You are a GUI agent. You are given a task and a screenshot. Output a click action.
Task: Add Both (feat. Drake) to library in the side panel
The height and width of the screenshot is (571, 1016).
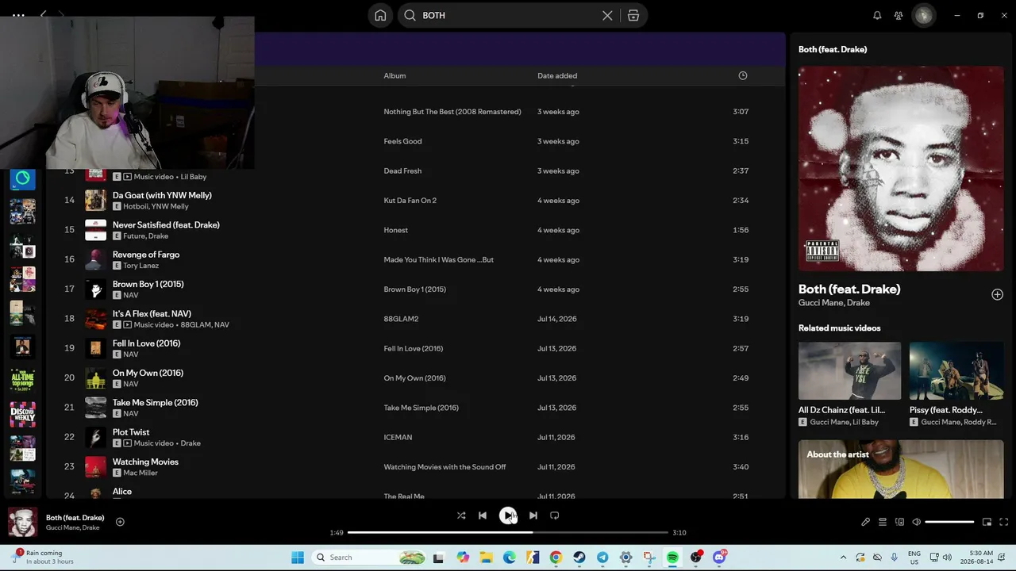point(997,295)
